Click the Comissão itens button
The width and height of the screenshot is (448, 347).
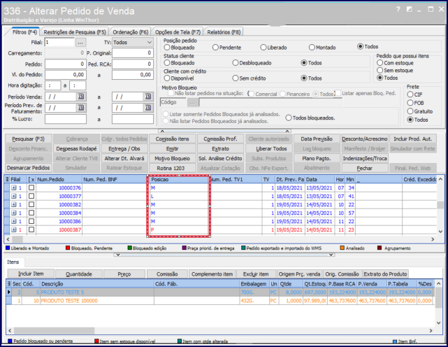(173, 139)
